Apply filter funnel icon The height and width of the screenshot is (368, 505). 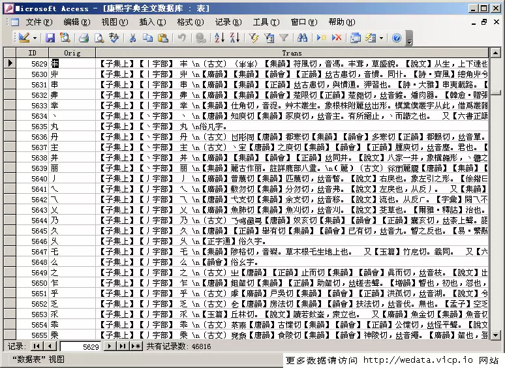tap(284, 38)
